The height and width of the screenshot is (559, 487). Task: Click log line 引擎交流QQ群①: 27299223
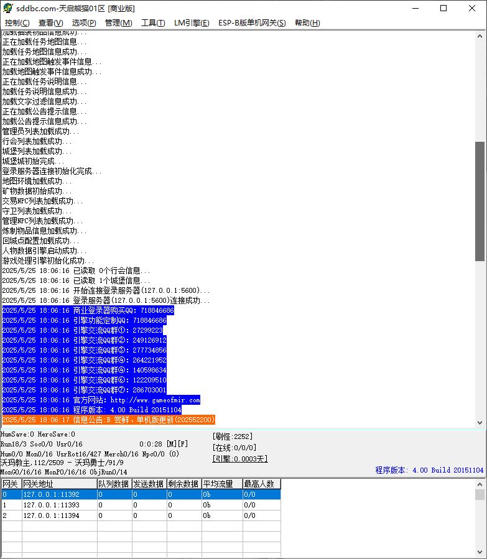[x=83, y=330]
